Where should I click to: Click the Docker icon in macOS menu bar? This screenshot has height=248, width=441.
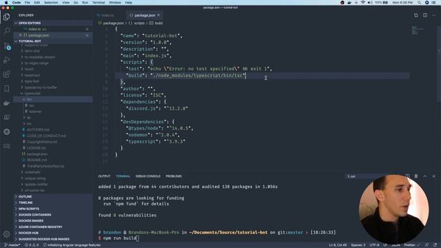(x=349, y=3)
